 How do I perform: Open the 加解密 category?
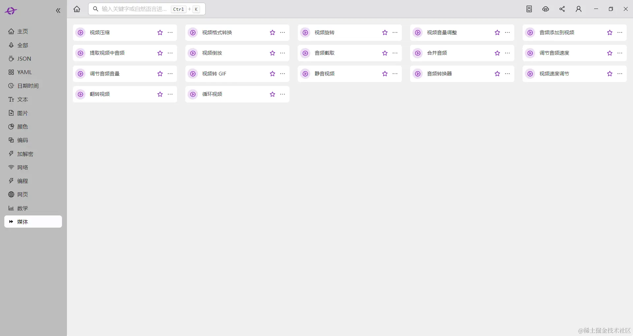33,154
